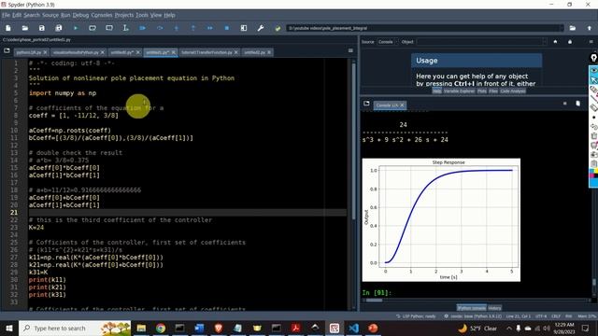Open the View menu

(156, 15)
